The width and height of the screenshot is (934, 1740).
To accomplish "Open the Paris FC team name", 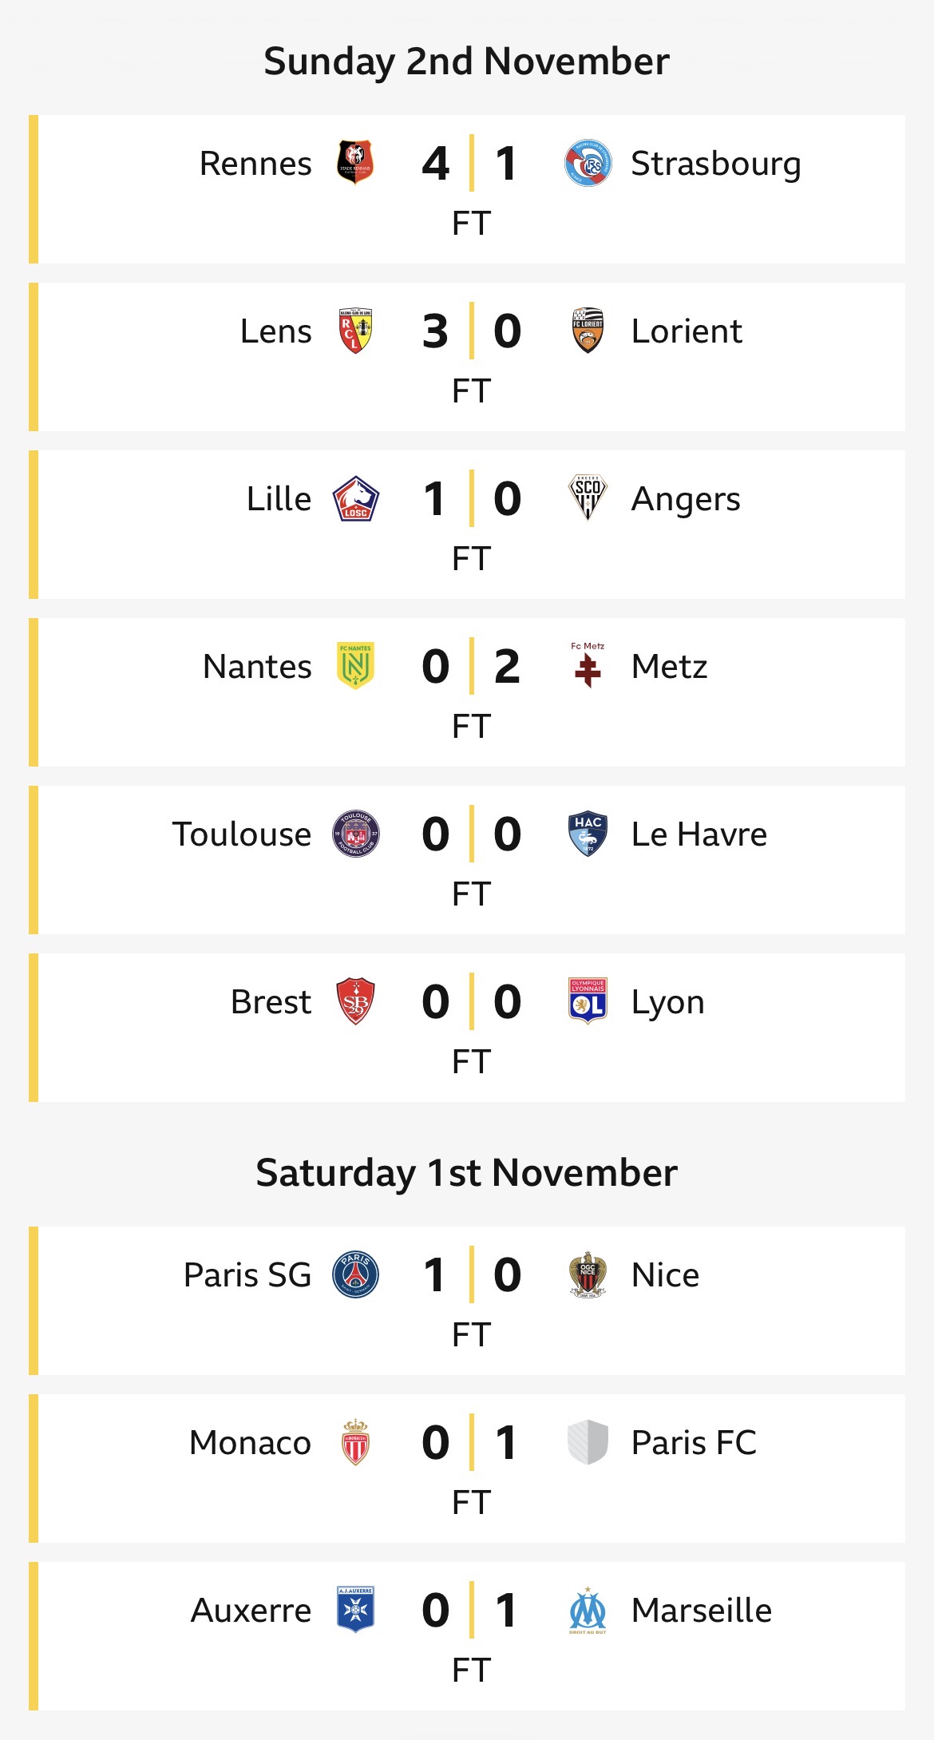I will 694,1442.
